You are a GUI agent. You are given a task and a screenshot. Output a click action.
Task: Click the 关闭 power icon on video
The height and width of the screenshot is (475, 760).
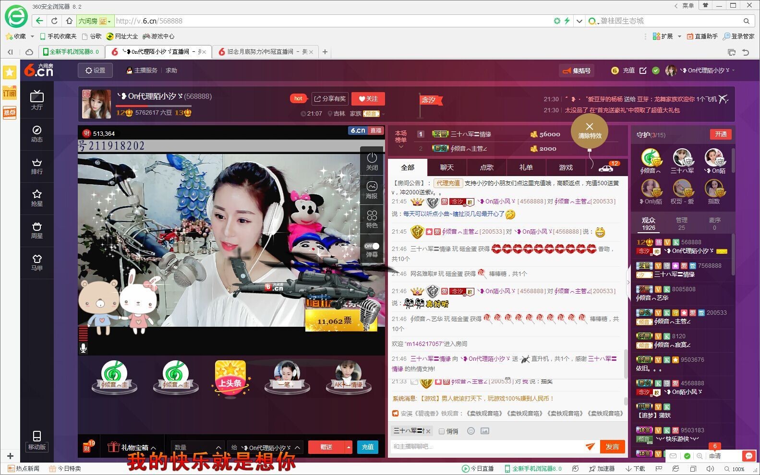[x=372, y=161]
